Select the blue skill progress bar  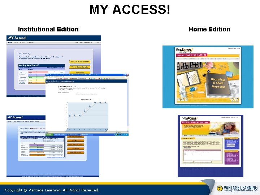click(36, 150)
